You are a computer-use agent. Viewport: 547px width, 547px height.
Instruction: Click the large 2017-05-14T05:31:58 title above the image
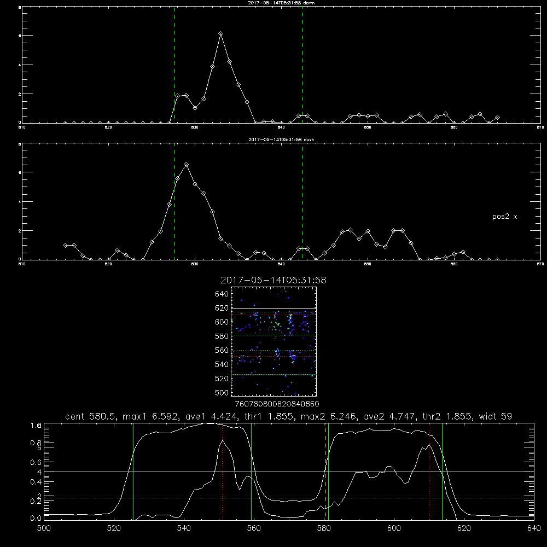[x=273, y=280]
